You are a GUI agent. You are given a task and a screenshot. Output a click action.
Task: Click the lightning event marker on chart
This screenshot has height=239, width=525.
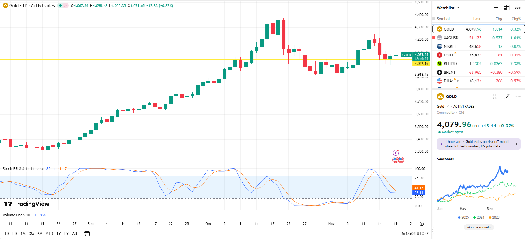coord(396,153)
